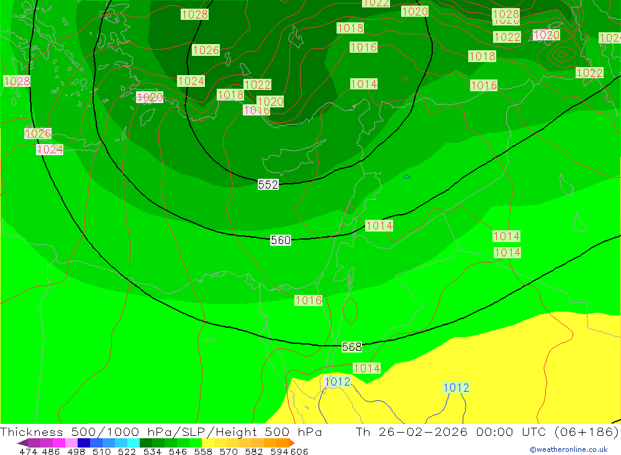Click the 498 legend value
The height and width of the screenshot is (455, 621).
point(76,451)
